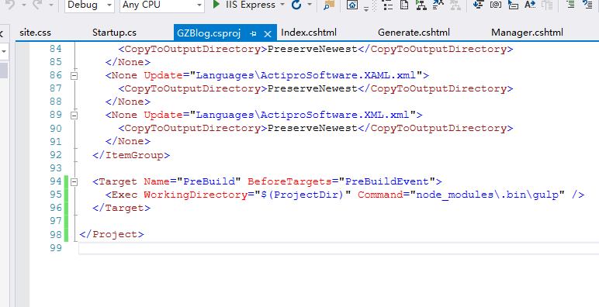This screenshot has width=599, height=307.
Task: Click the green increase indent icon
Action: pos(570,5)
